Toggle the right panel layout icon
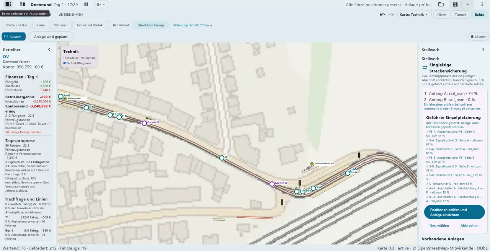The height and width of the screenshot is (251, 490). click(x=23, y=5)
